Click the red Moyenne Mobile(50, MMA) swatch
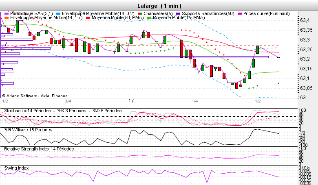Viewport: 318px width, 185px height. tap(88, 18)
